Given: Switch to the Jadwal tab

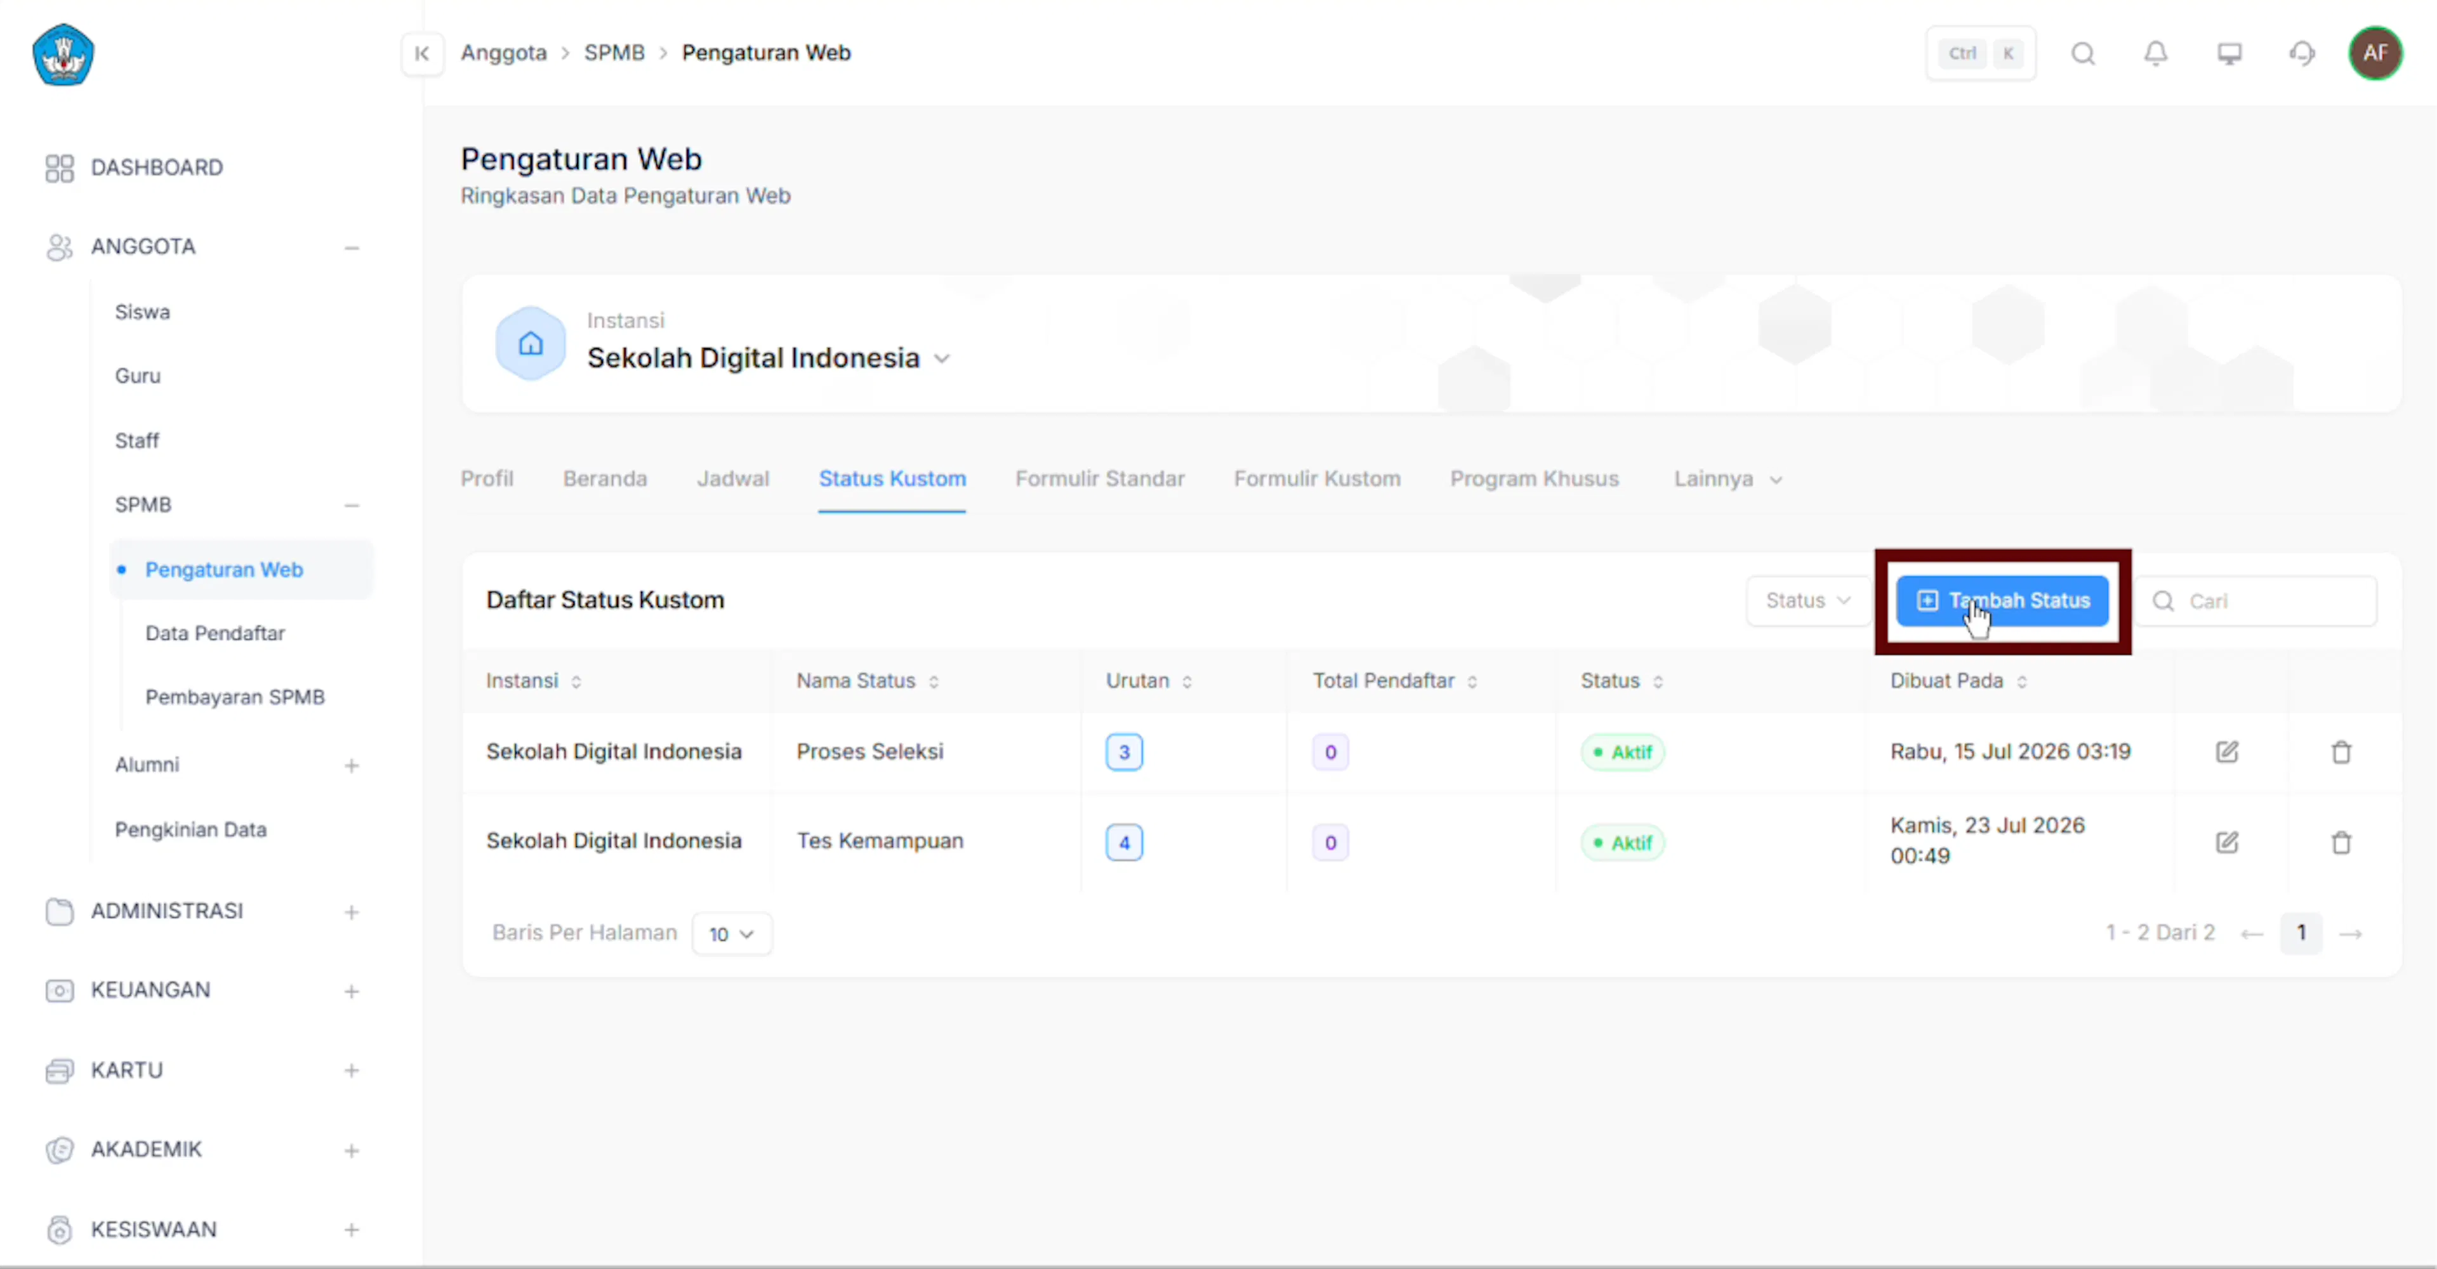Looking at the screenshot, I should pos(733,478).
